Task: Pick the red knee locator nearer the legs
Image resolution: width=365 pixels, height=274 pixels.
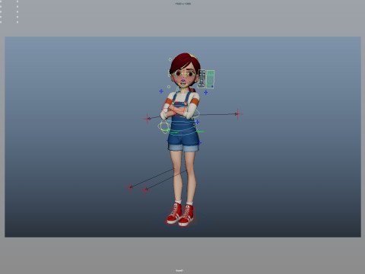Action: (144, 190)
